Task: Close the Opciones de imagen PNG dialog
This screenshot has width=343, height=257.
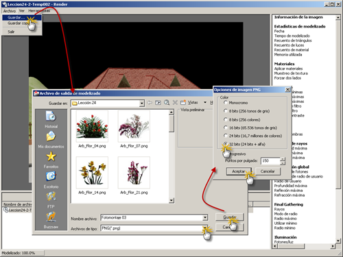Action: (x=287, y=90)
